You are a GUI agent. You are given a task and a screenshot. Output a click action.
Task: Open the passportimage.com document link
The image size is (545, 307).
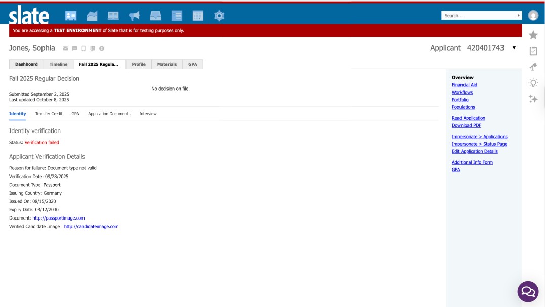click(x=59, y=218)
